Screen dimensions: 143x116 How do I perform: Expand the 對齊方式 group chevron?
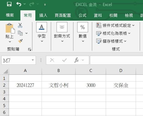[x=62, y=41]
